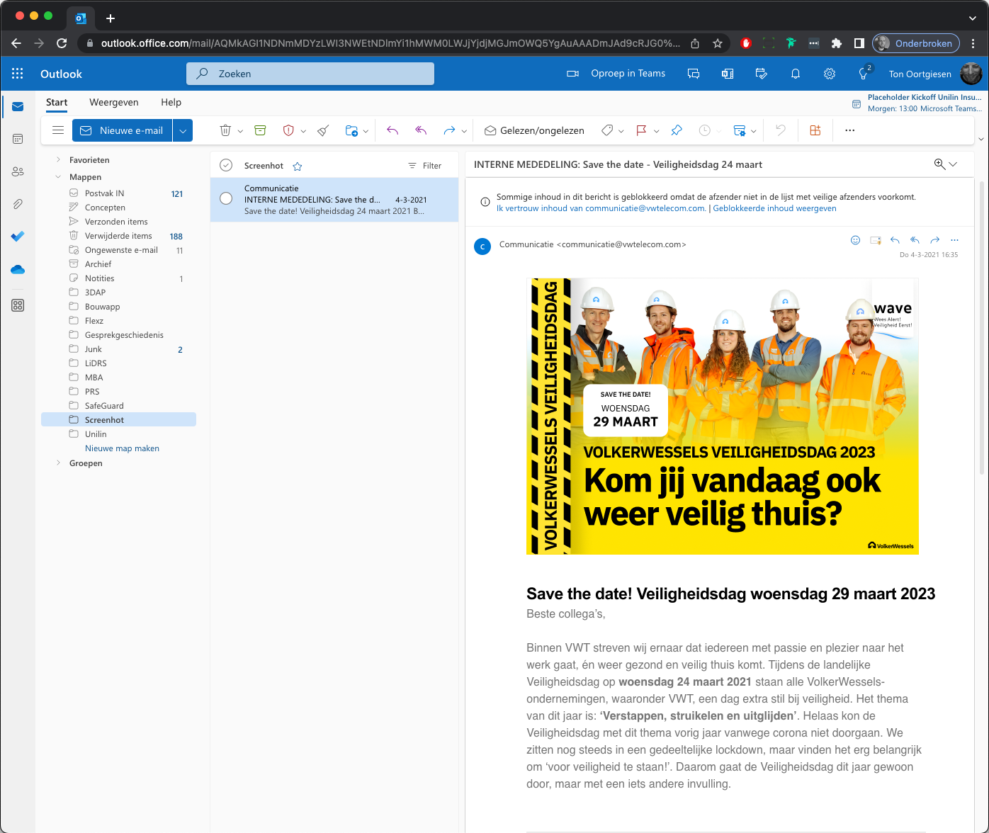
Task: Open Mail in the left app rail
Action: [18, 107]
